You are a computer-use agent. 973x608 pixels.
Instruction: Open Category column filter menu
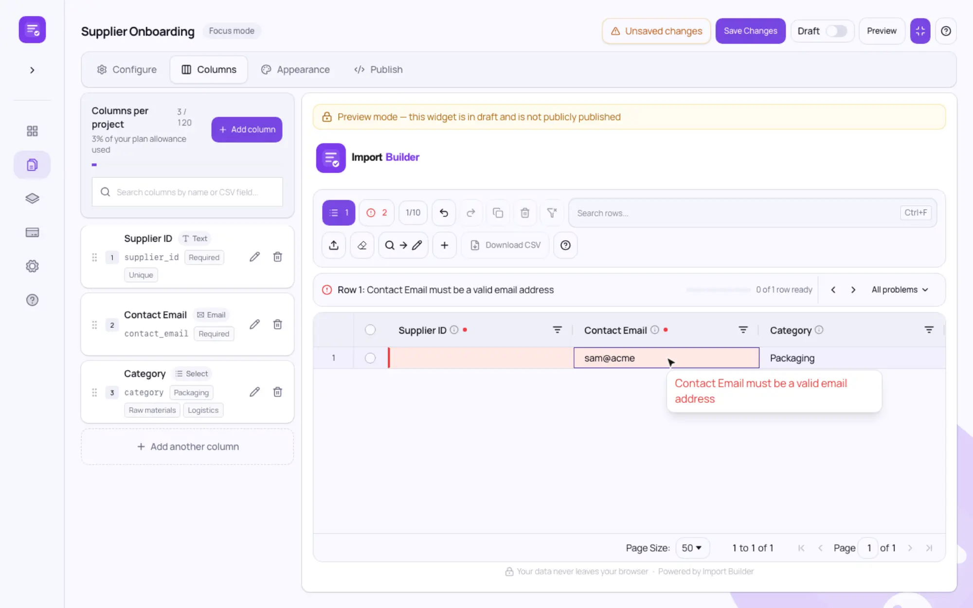pyautogui.click(x=929, y=330)
